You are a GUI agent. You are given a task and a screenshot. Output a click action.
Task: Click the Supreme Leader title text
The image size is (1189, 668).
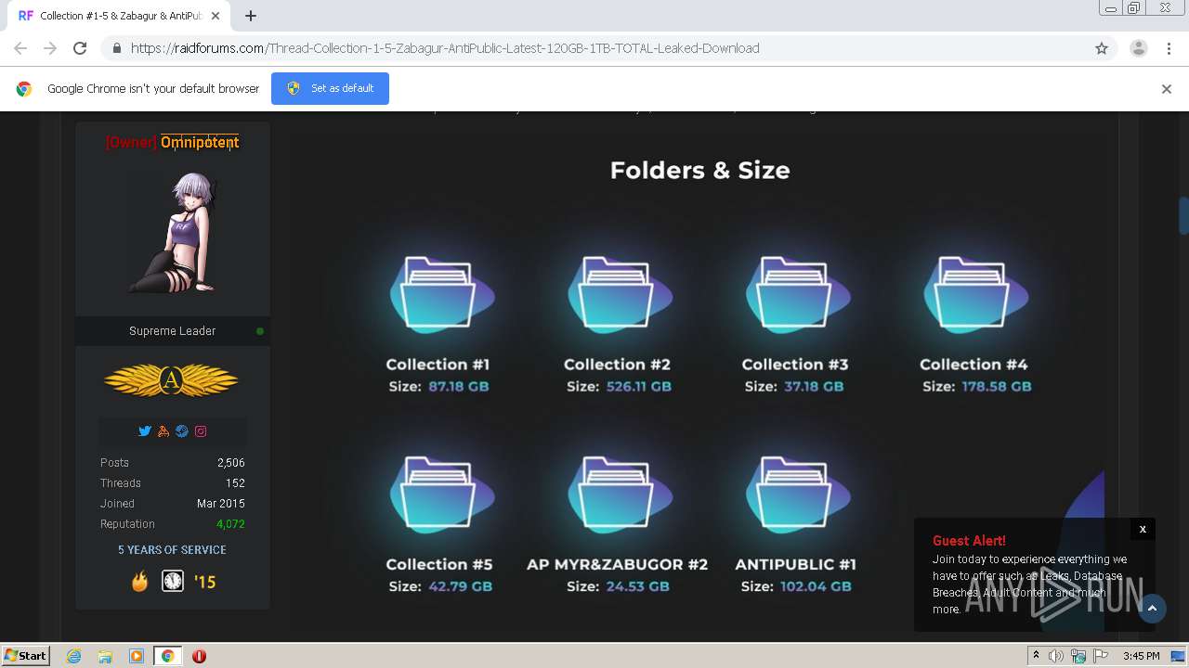172,331
